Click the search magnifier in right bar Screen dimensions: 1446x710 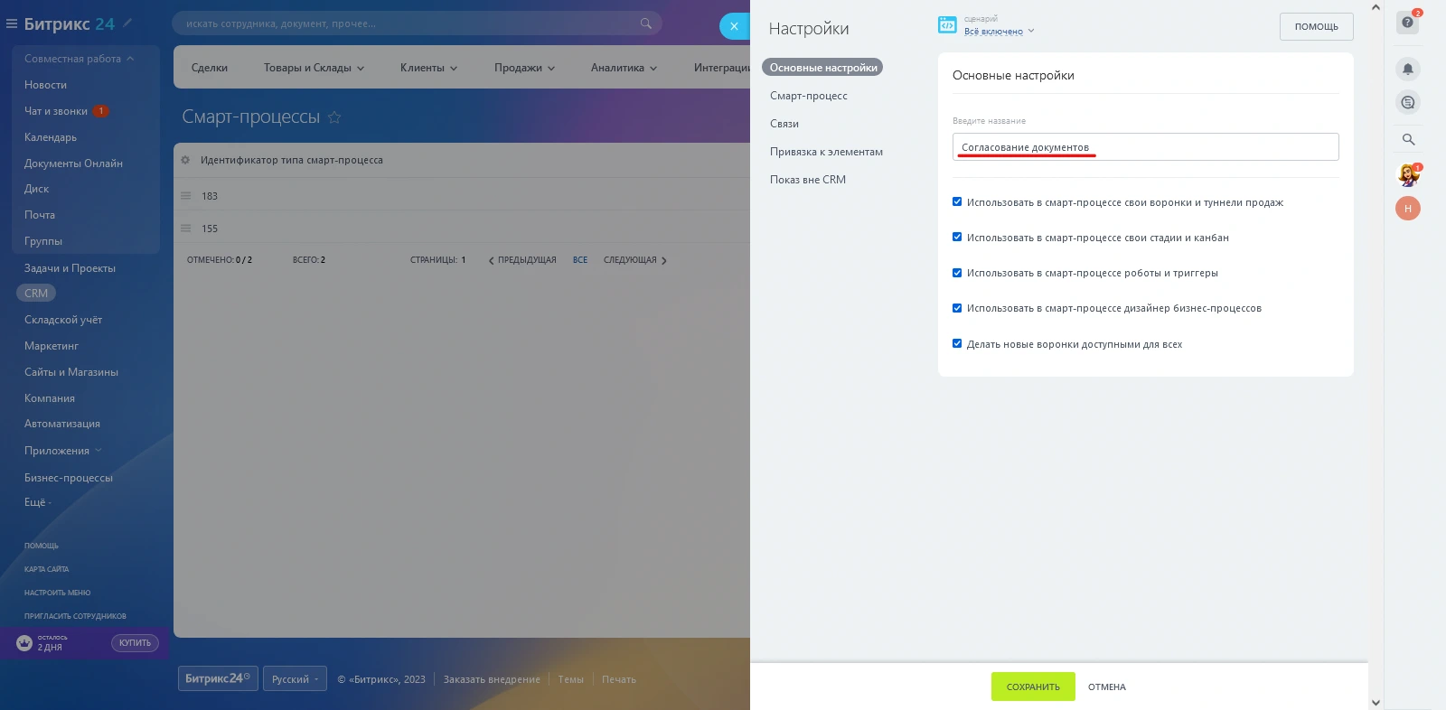coord(1408,139)
